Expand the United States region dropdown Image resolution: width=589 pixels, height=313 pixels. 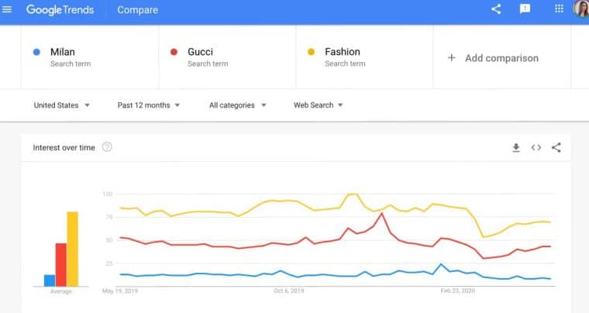62,105
